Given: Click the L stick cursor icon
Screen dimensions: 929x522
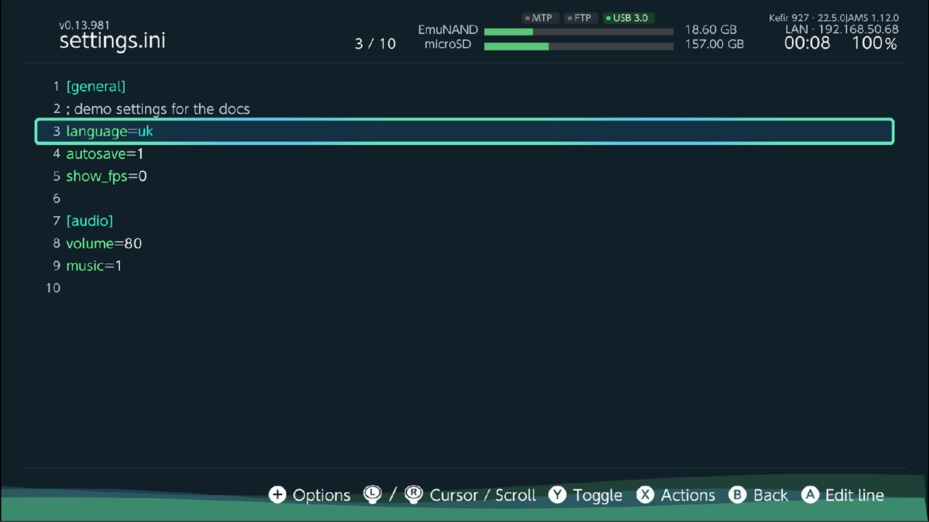Looking at the screenshot, I should tap(372, 494).
